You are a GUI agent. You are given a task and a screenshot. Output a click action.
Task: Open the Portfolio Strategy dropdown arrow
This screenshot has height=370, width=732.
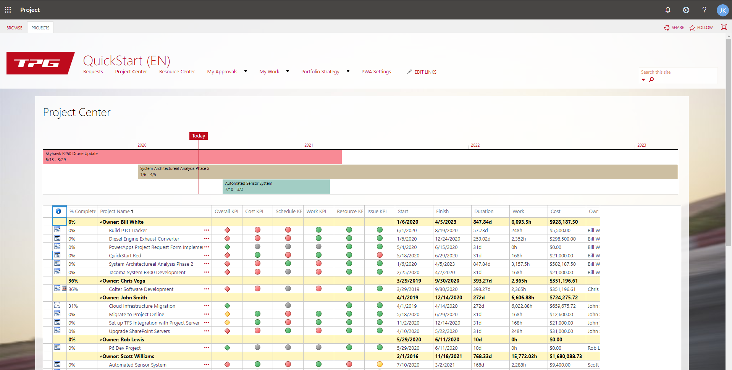pos(348,71)
